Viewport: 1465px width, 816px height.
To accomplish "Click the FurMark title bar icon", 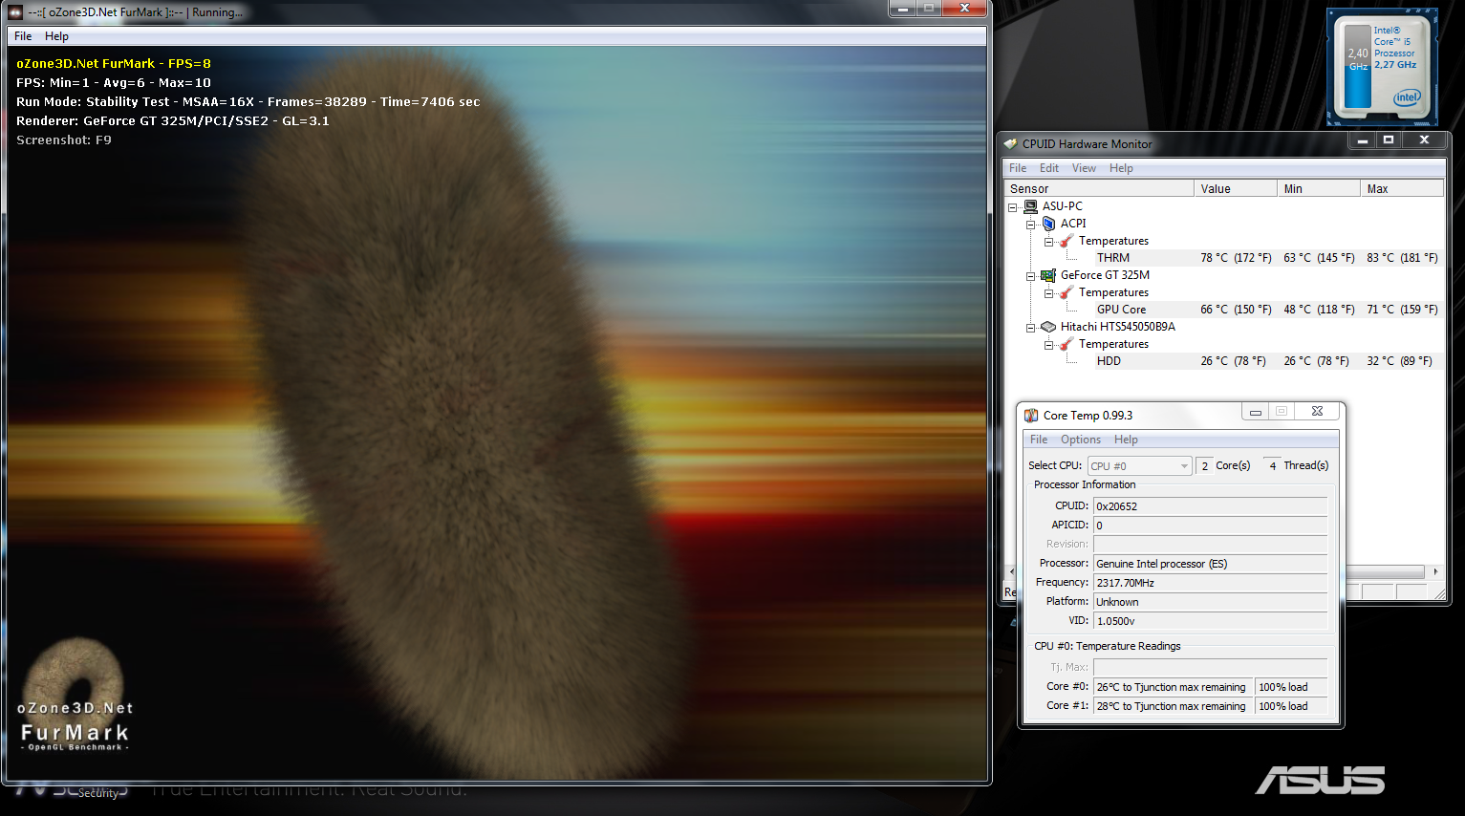I will pyautogui.click(x=15, y=12).
